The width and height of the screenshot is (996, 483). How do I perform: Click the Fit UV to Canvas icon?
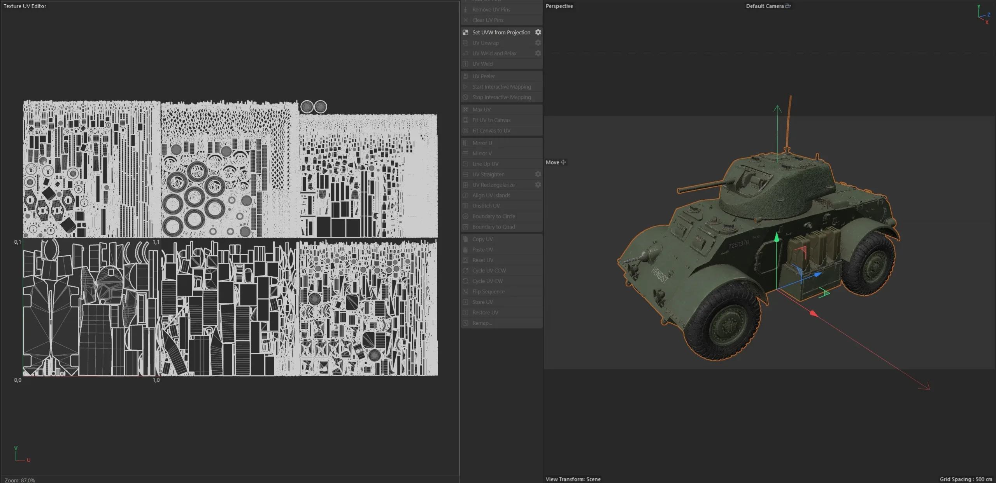[466, 120]
